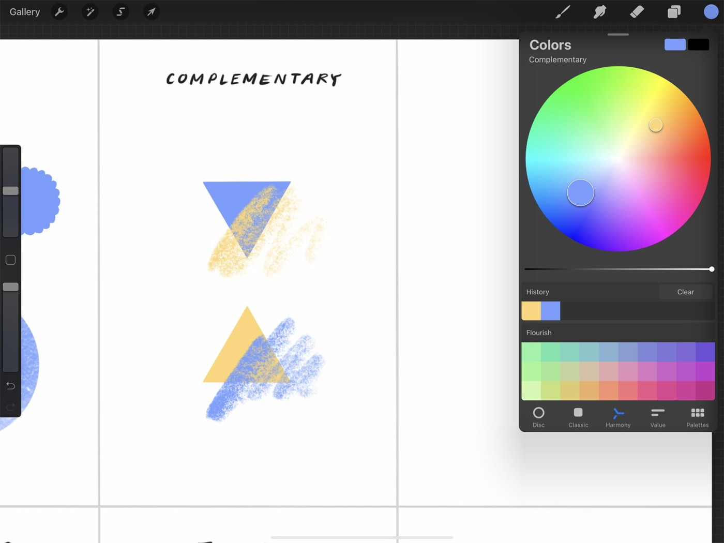Open the Palettes tab
Image resolution: width=724 pixels, height=543 pixels.
pyautogui.click(x=697, y=417)
